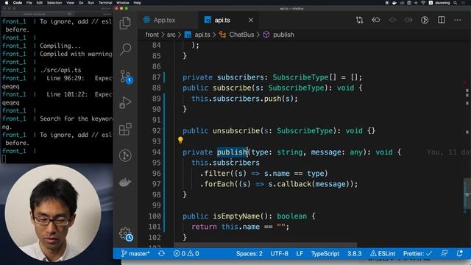Open the feedback icon in status bar
The width and height of the screenshot is (471, 265).
click(x=444, y=253)
